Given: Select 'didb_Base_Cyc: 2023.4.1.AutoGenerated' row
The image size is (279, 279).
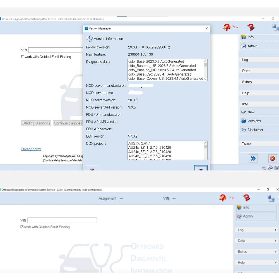Looking at the screenshot, I should (166, 74).
